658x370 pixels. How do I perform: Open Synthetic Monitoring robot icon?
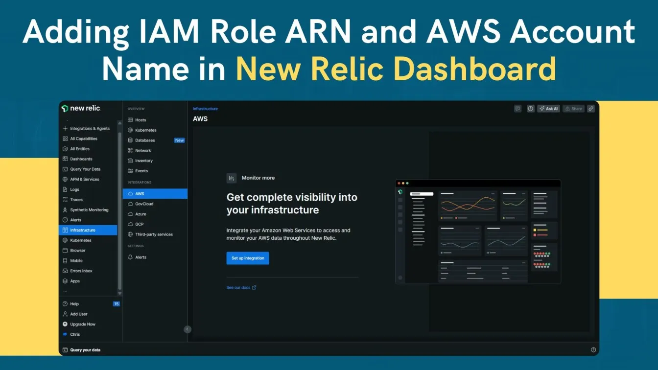click(x=65, y=210)
